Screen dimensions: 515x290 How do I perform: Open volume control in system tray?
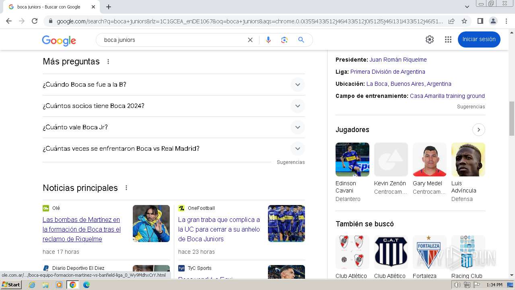[457, 285]
